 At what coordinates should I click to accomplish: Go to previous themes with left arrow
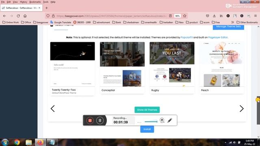click(x=52, y=109)
